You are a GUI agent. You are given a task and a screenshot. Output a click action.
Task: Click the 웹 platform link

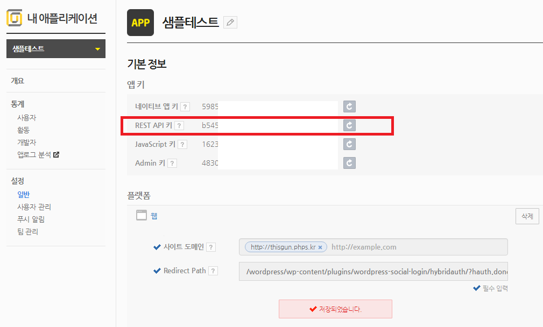[154, 216]
